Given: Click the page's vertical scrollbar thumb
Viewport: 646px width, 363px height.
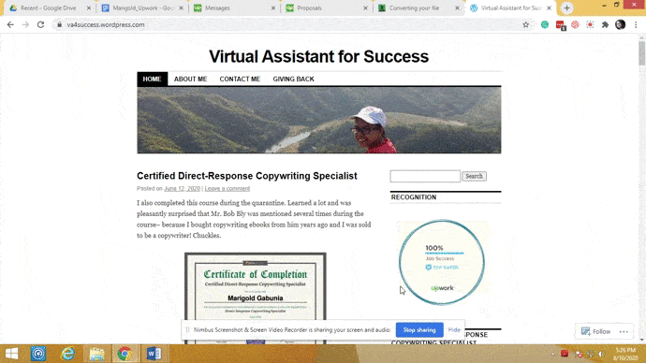Looking at the screenshot, I should click(642, 52).
